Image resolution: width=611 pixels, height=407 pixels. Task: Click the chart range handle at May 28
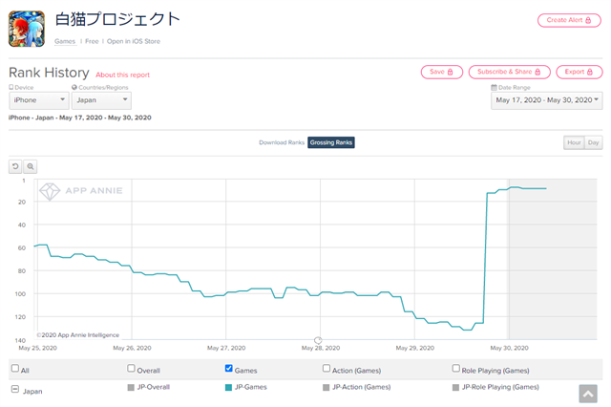(x=318, y=340)
